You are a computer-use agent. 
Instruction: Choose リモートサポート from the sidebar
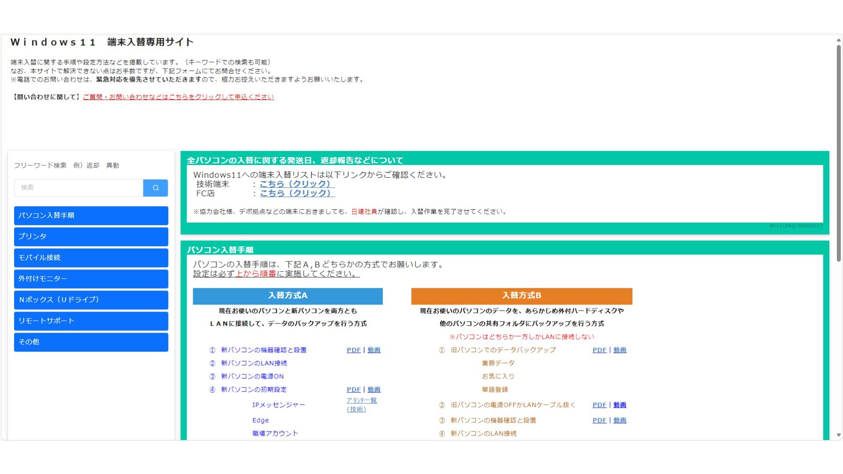point(91,321)
